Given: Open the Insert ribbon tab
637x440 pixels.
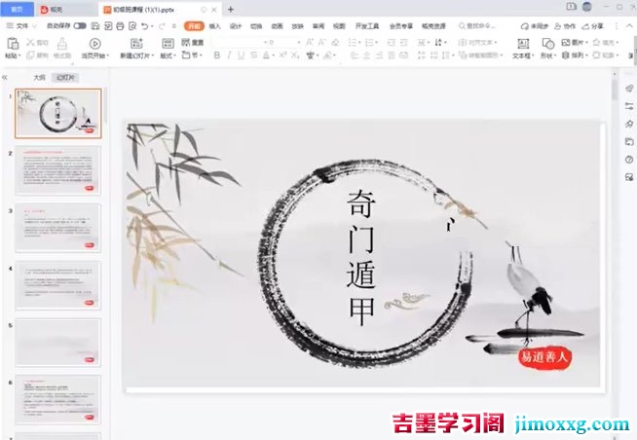Looking at the screenshot, I should 214,26.
